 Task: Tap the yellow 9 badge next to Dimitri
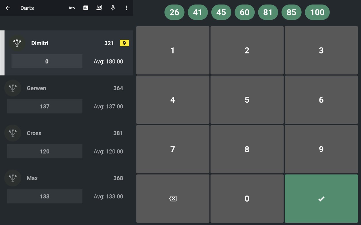tap(124, 43)
